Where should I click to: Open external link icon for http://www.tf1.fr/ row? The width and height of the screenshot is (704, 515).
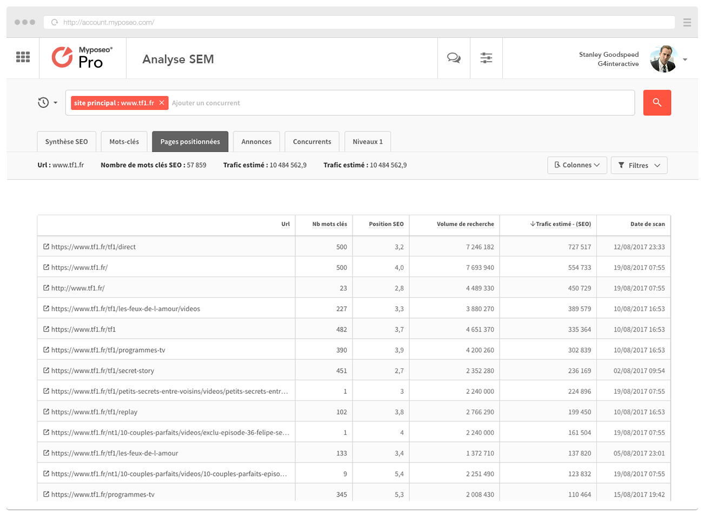pyautogui.click(x=46, y=288)
